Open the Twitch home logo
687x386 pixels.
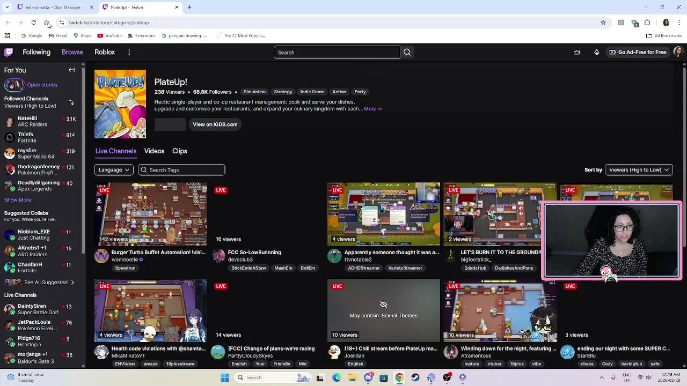9,52
